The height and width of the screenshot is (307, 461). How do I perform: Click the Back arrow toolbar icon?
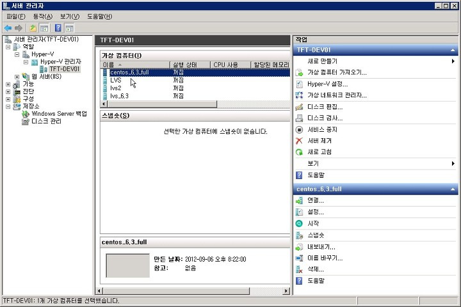click(x=8, y=28)
